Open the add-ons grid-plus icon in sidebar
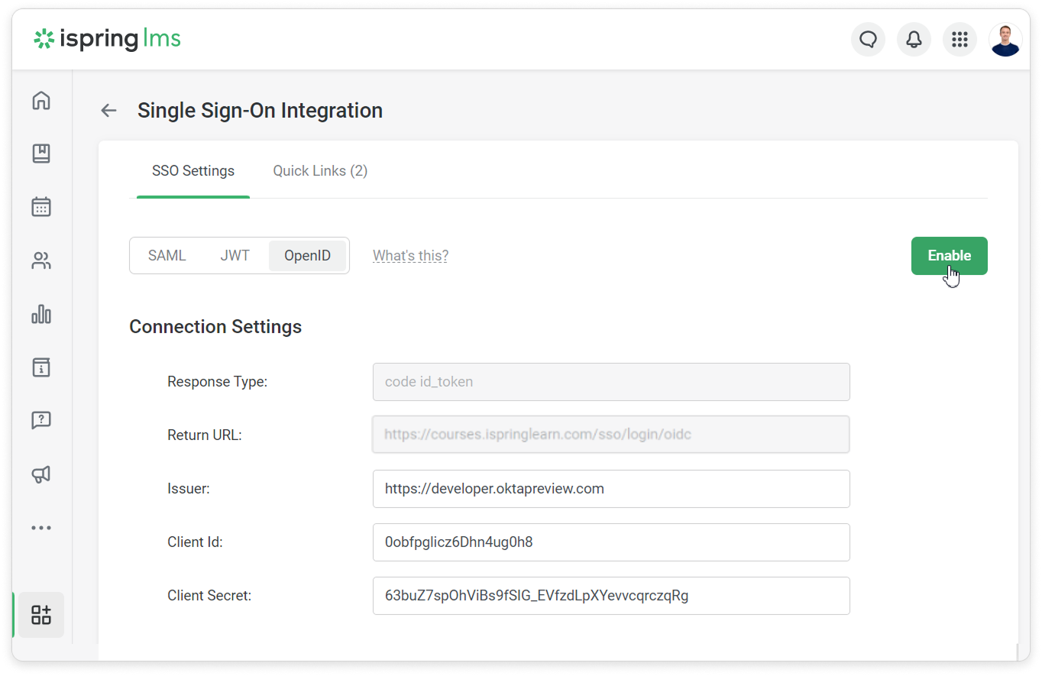This screenshot has width=1042, height=676. coord(41,615)
